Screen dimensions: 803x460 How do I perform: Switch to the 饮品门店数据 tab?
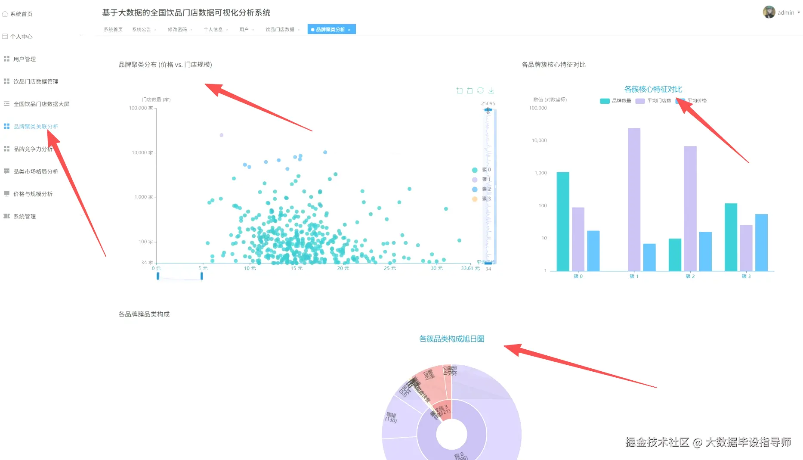pos(280,29)
